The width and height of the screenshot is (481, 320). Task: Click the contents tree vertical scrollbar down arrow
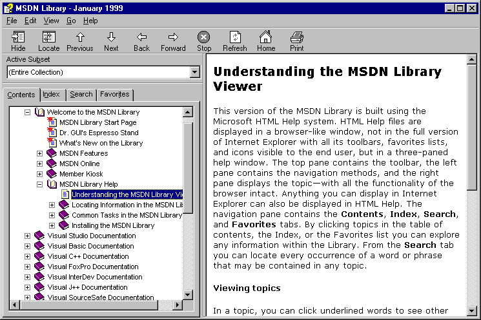(x=188, y=295)
